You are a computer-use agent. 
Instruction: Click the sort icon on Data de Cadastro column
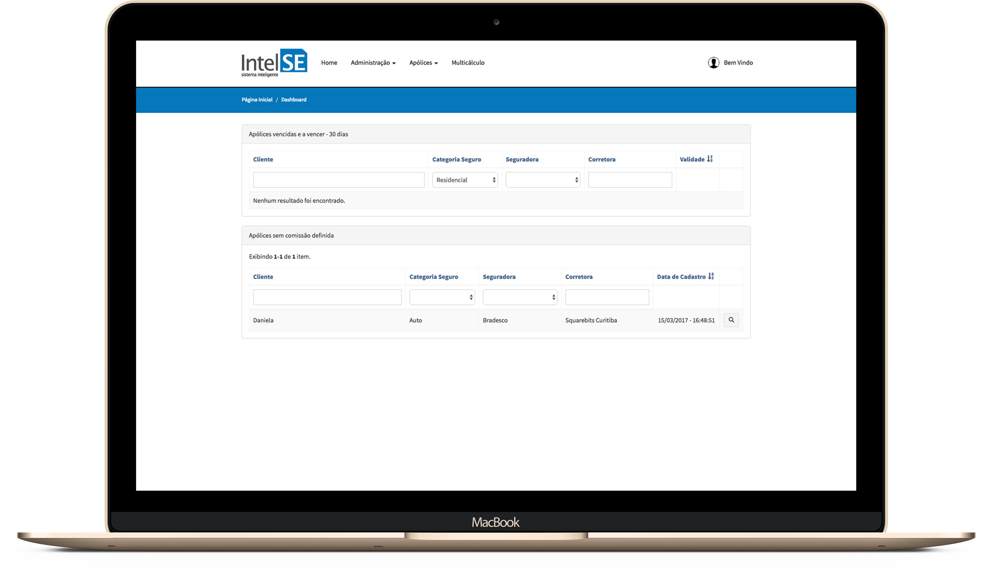pos(714,277)
